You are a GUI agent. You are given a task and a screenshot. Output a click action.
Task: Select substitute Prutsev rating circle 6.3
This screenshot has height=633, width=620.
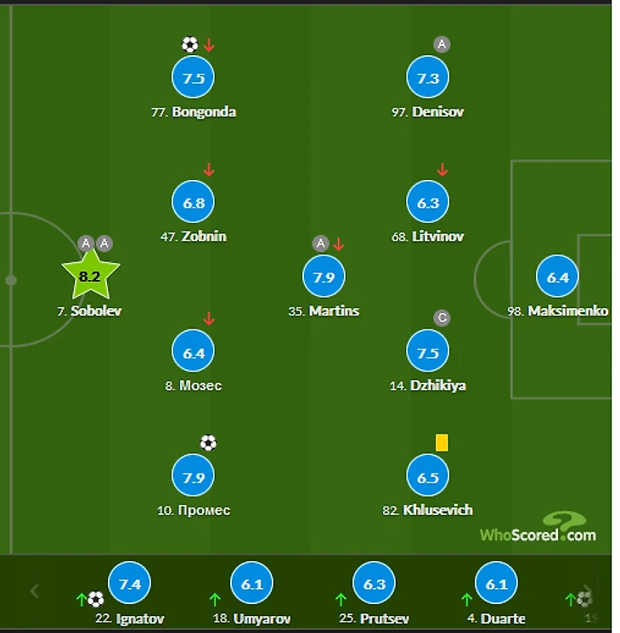(374, 583)
